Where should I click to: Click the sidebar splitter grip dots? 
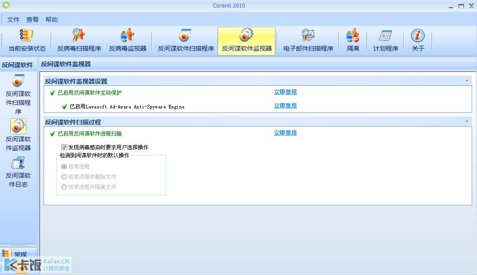coord(18,246)
